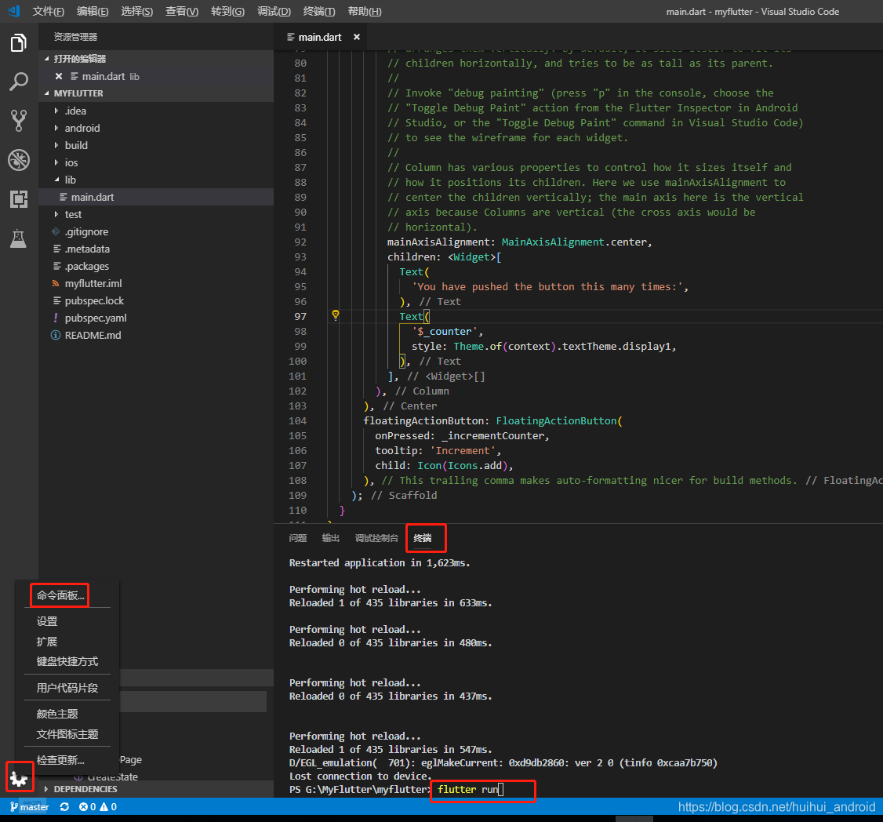Click line number 104 in the gutter

(x=297, y=421)
